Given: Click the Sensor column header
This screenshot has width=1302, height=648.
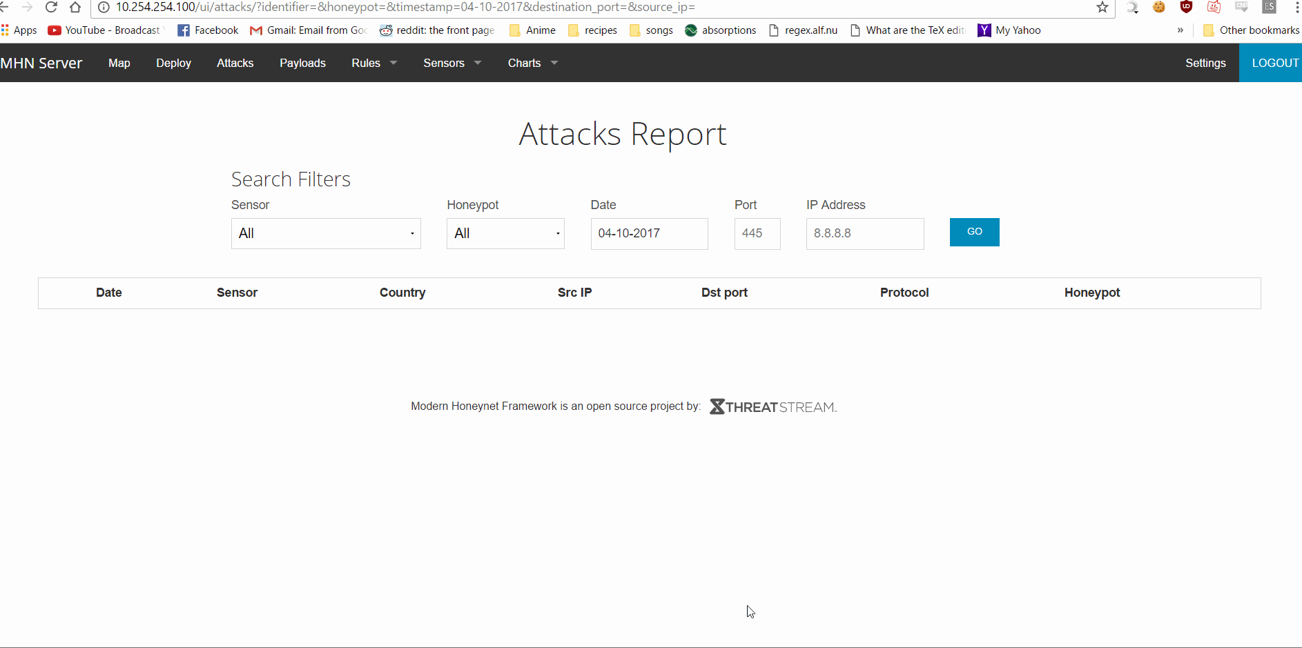Looking at the screenshot, I should coord(237,293).
